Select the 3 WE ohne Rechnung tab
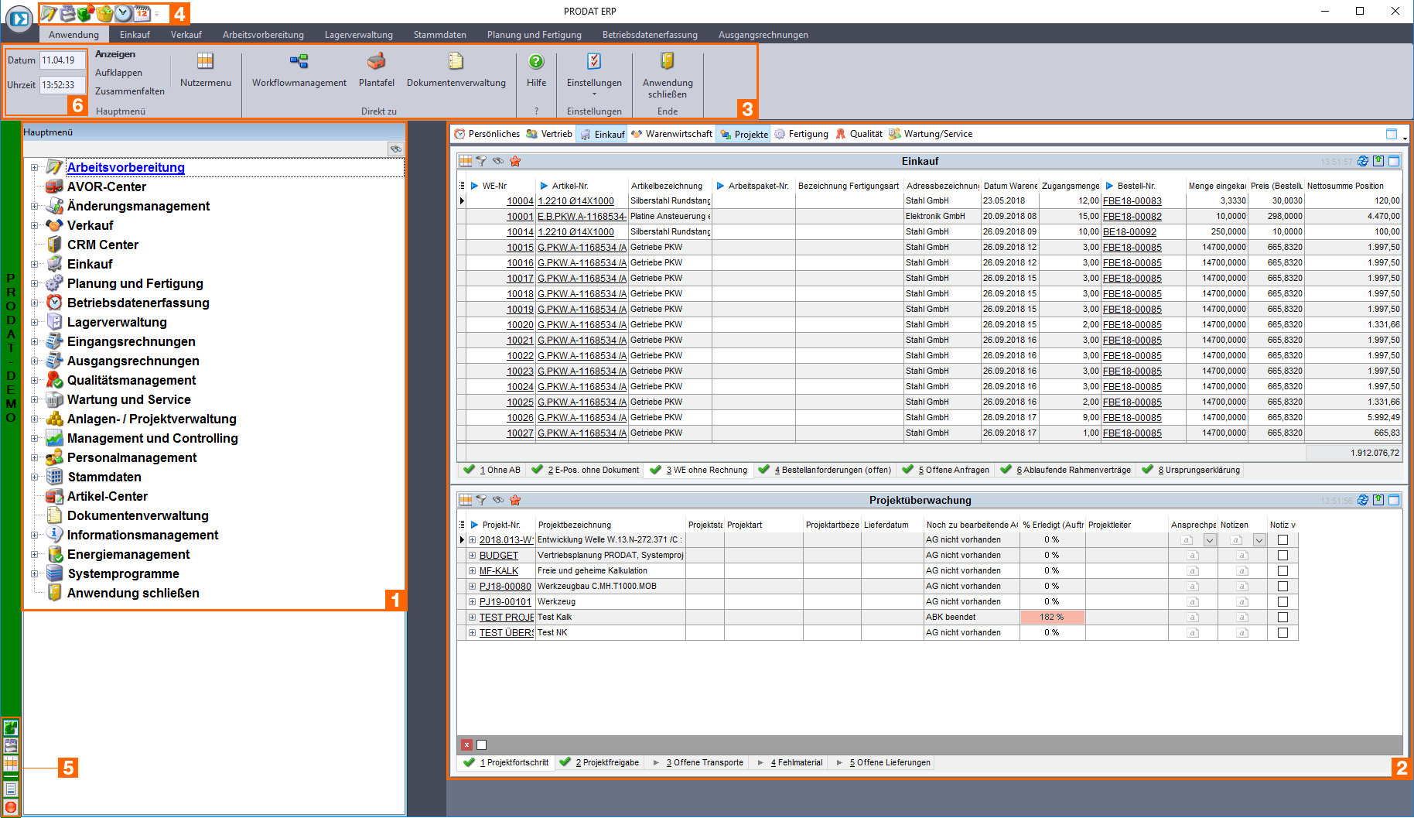This screenshot has height=818, width=1414. pyautogui.click(x=698, y=470)
